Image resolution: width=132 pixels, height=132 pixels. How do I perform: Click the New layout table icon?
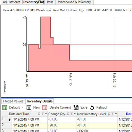pos(29,107)
